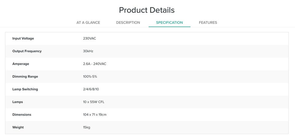
Task: Click the Product Details heading
Action: coord(147,10)
